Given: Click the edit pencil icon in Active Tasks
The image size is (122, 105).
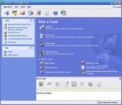Looking at the screenshot, I should pos(66,84).
